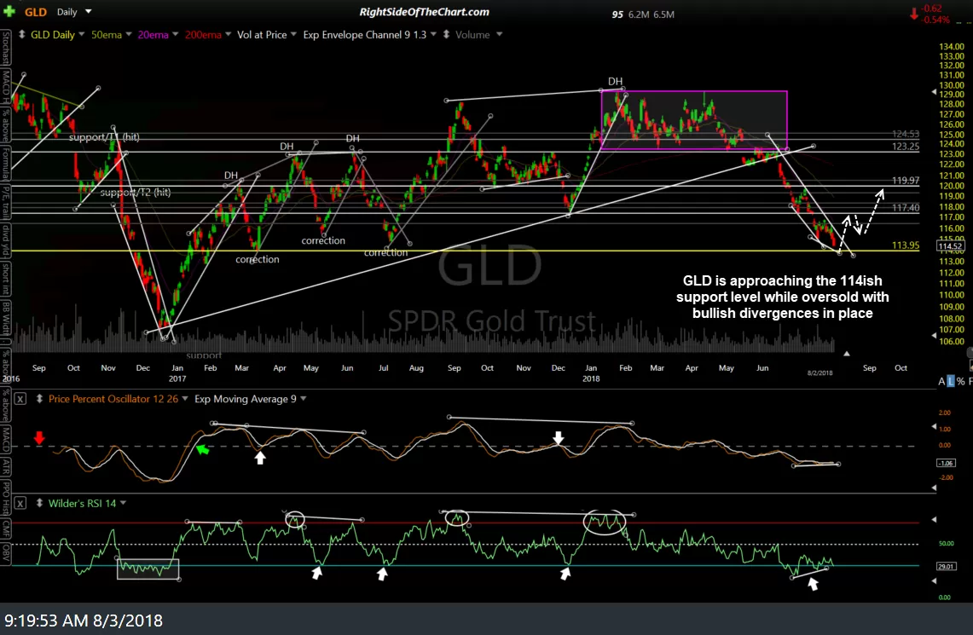
Task: Select the Stochastic sidebar tab at top
Action: point(6,49)
